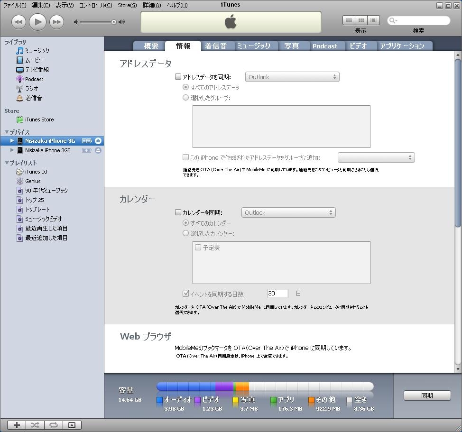Switch to grid view icon
This screenshot has height=432, width=462.
point(361,20)
